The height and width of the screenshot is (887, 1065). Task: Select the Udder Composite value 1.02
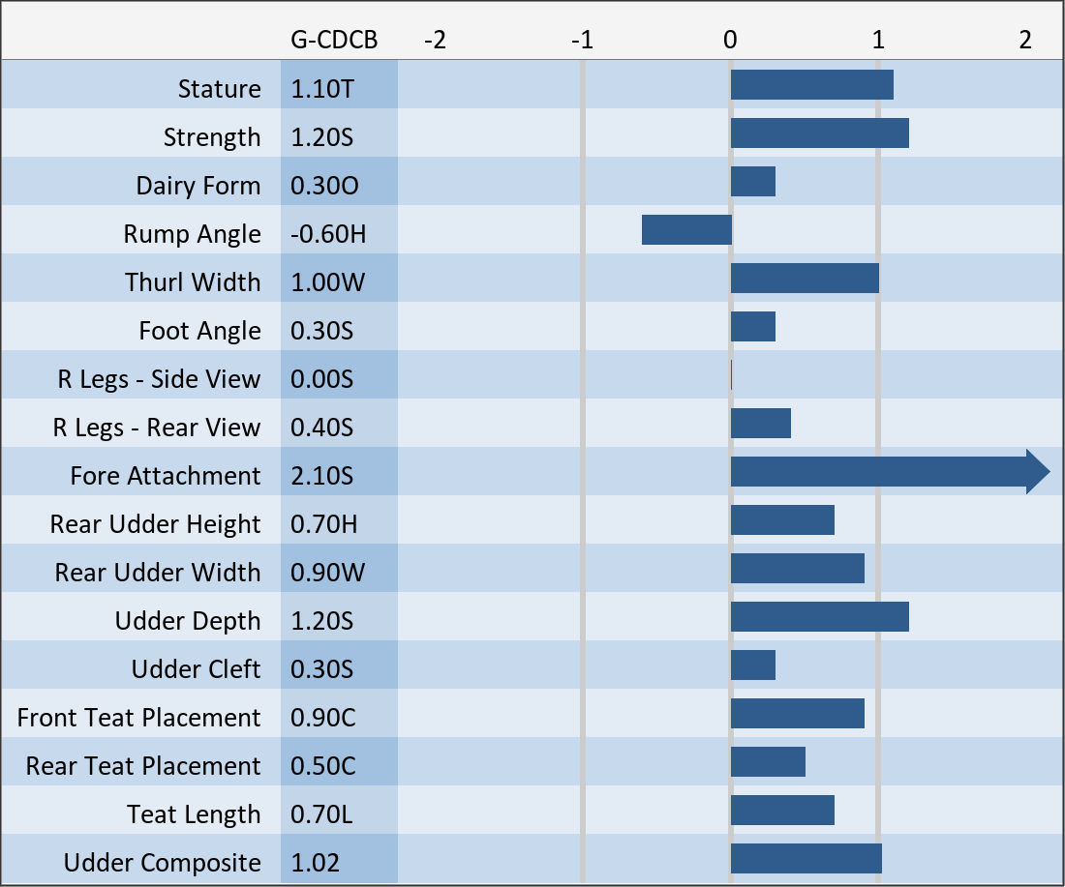(x=316, y=863)
